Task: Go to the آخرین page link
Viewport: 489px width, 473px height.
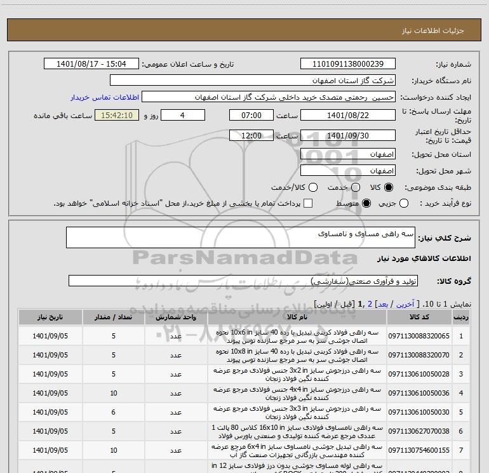Action: (405, 304)
